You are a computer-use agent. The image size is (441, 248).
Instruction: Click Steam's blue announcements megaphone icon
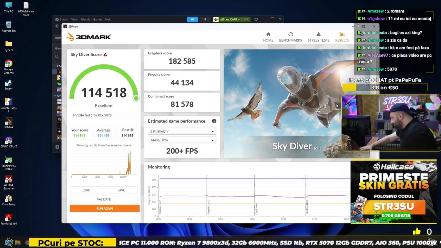pyautogui.click(x=193, y=19)
